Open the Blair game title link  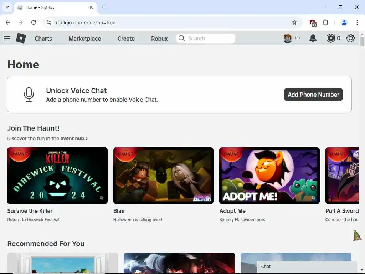(119, 211)
